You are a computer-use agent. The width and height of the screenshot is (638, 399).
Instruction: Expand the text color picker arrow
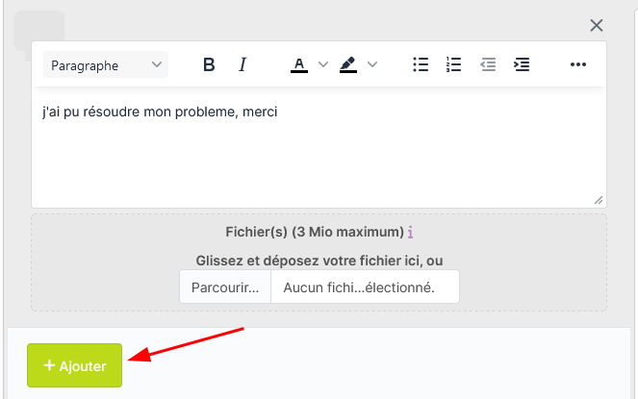323,64
